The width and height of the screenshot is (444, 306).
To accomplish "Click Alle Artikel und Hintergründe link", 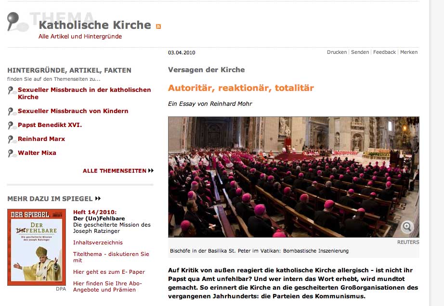I will [80, 37].
